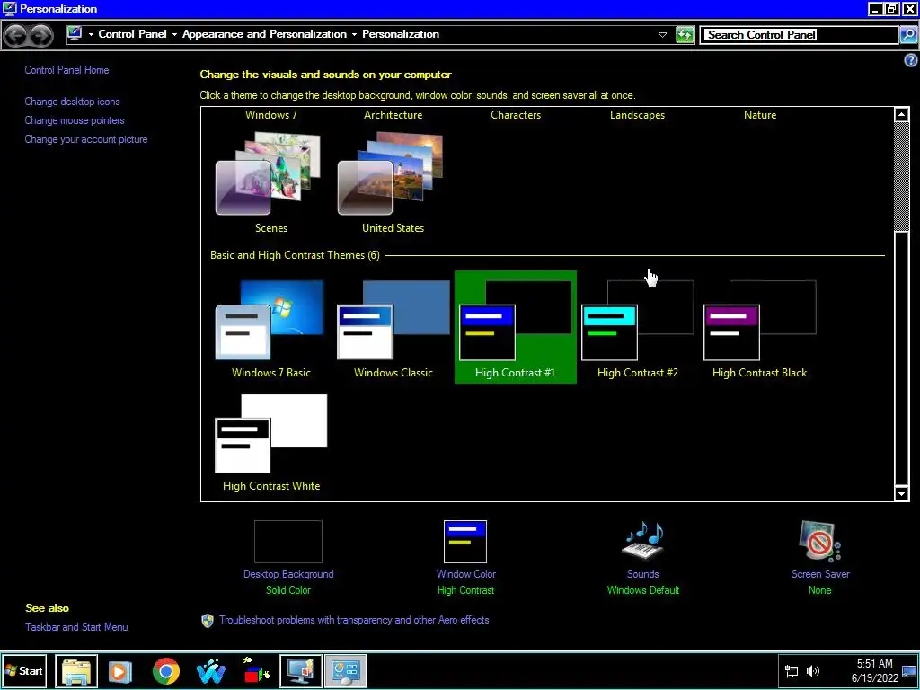Switch to the monitor app in taskbar
920x690 pixels.
pos(301,670)
